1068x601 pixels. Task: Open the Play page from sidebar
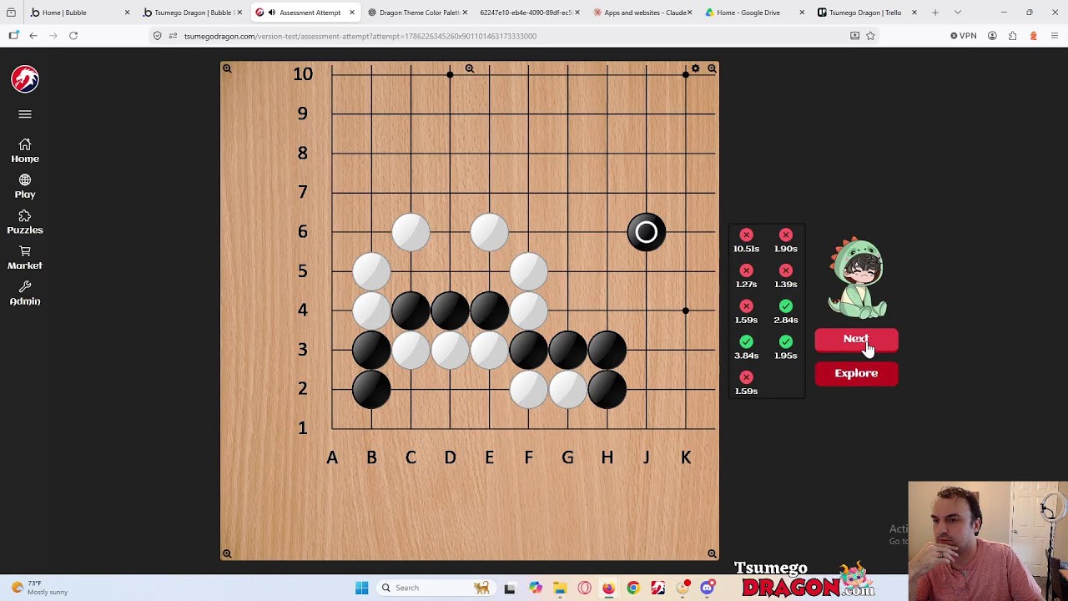[25, 186]
